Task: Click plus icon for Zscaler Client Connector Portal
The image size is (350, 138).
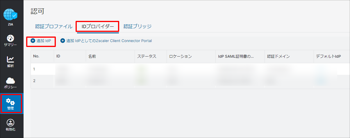Action: pos(63,41)
